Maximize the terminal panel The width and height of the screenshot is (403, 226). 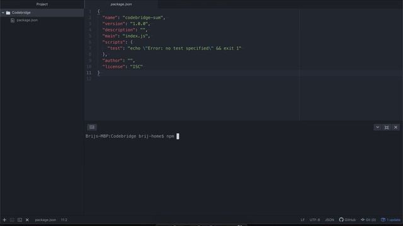[387, 127]
